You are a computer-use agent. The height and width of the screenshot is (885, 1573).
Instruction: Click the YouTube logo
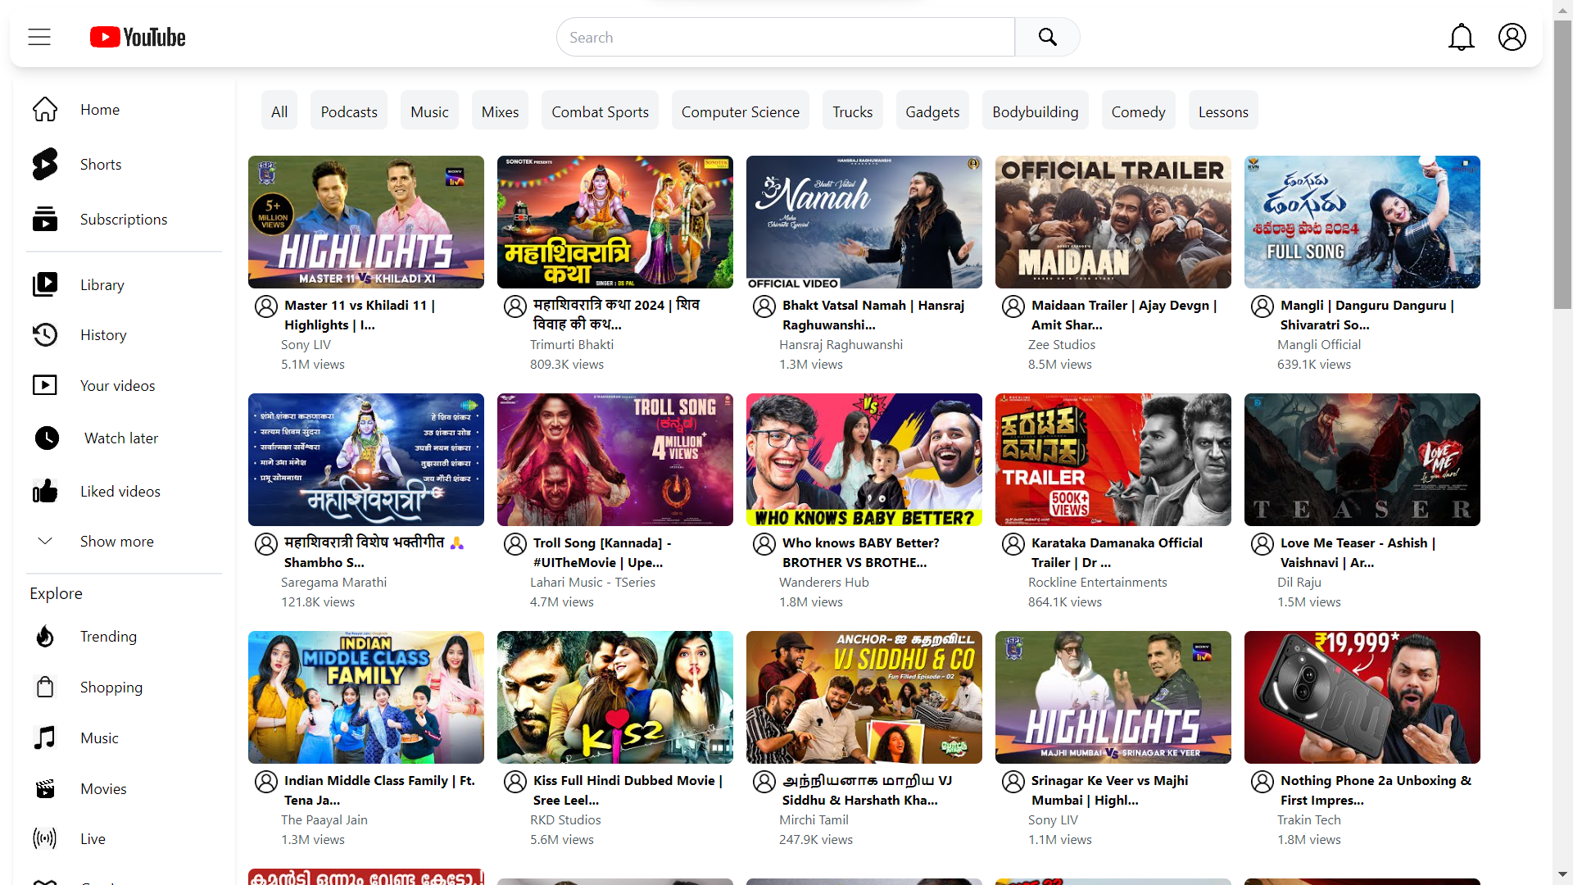[x=138, y=37]
